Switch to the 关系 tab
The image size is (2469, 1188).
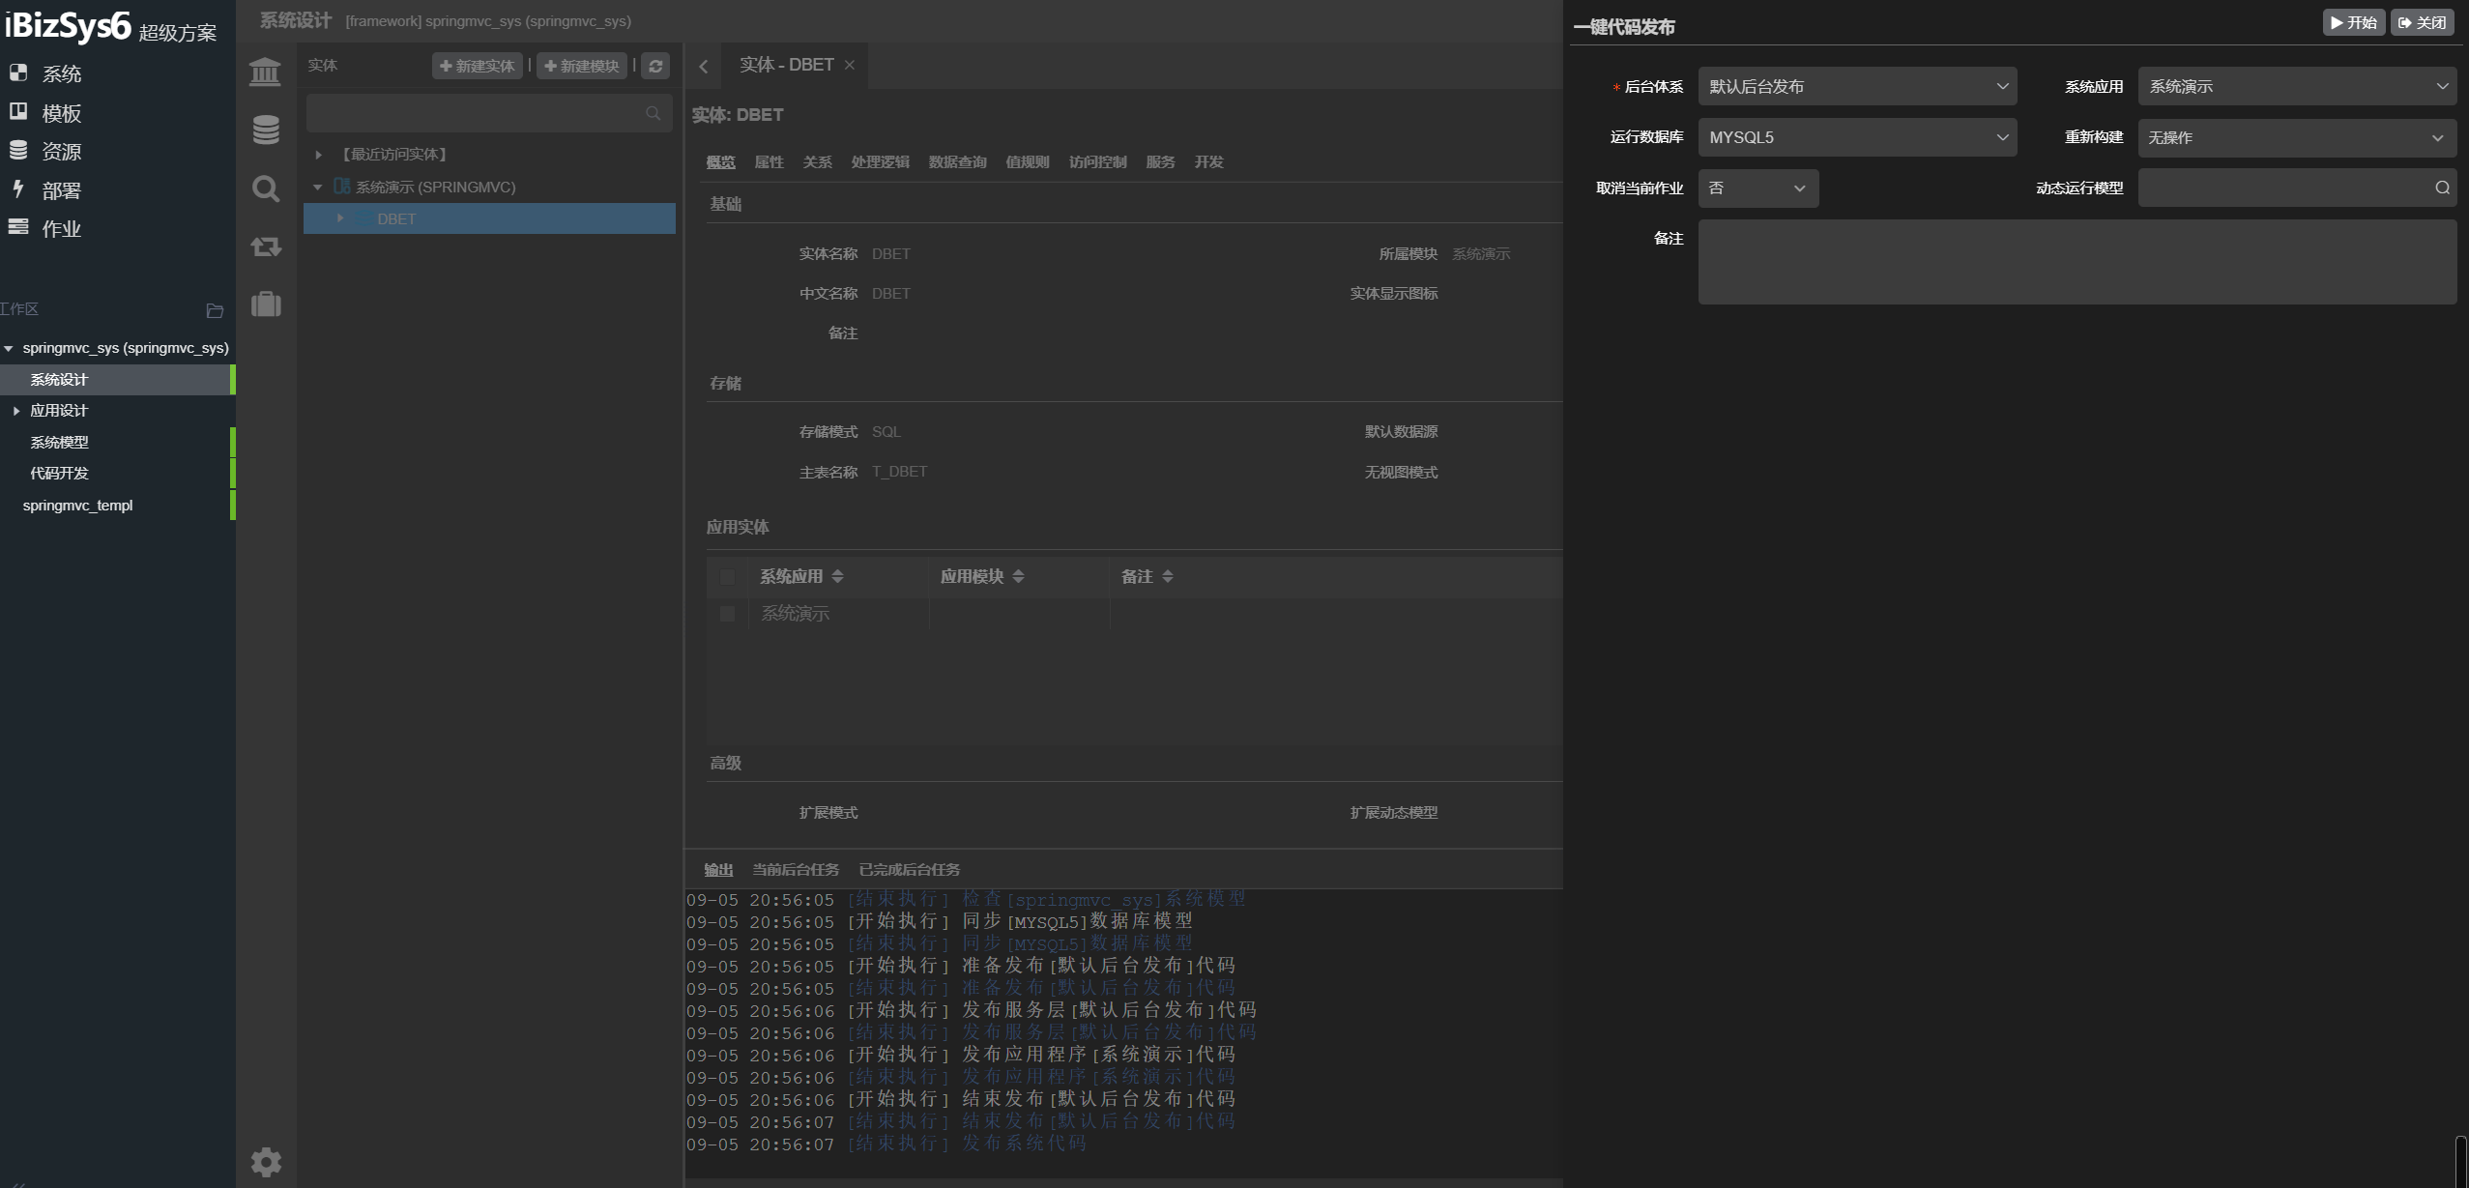click(x=817, y=162)
